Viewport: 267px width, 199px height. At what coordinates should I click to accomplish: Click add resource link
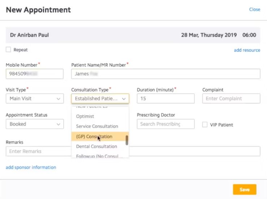tap(247, 50)
